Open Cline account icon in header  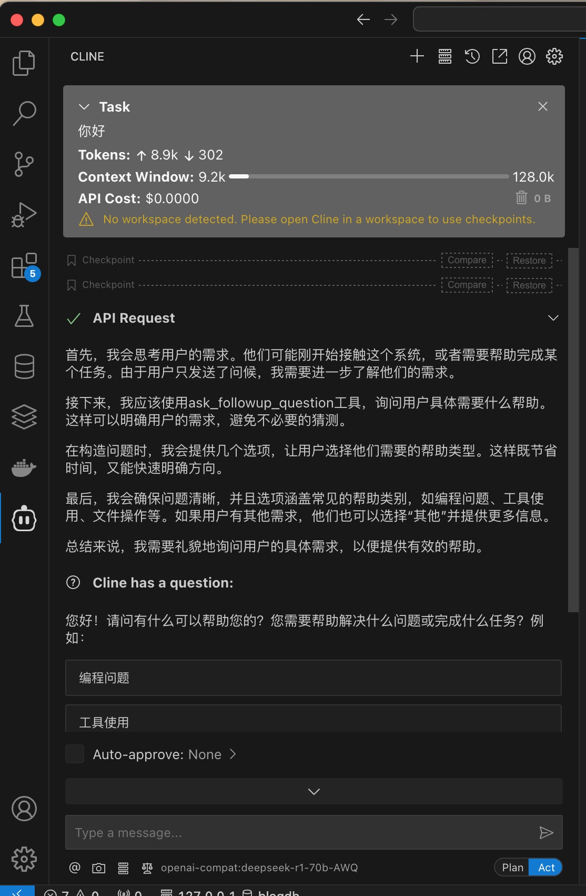pyautogui.click(x=527, y=56)
